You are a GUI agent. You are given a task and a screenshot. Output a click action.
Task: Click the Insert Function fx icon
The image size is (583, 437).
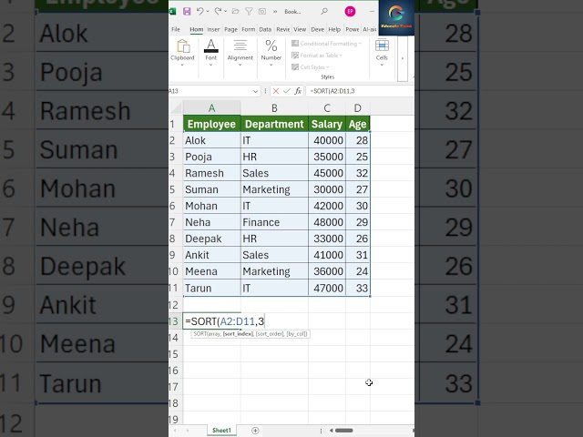pyautogui.click(x=298, y=91)
